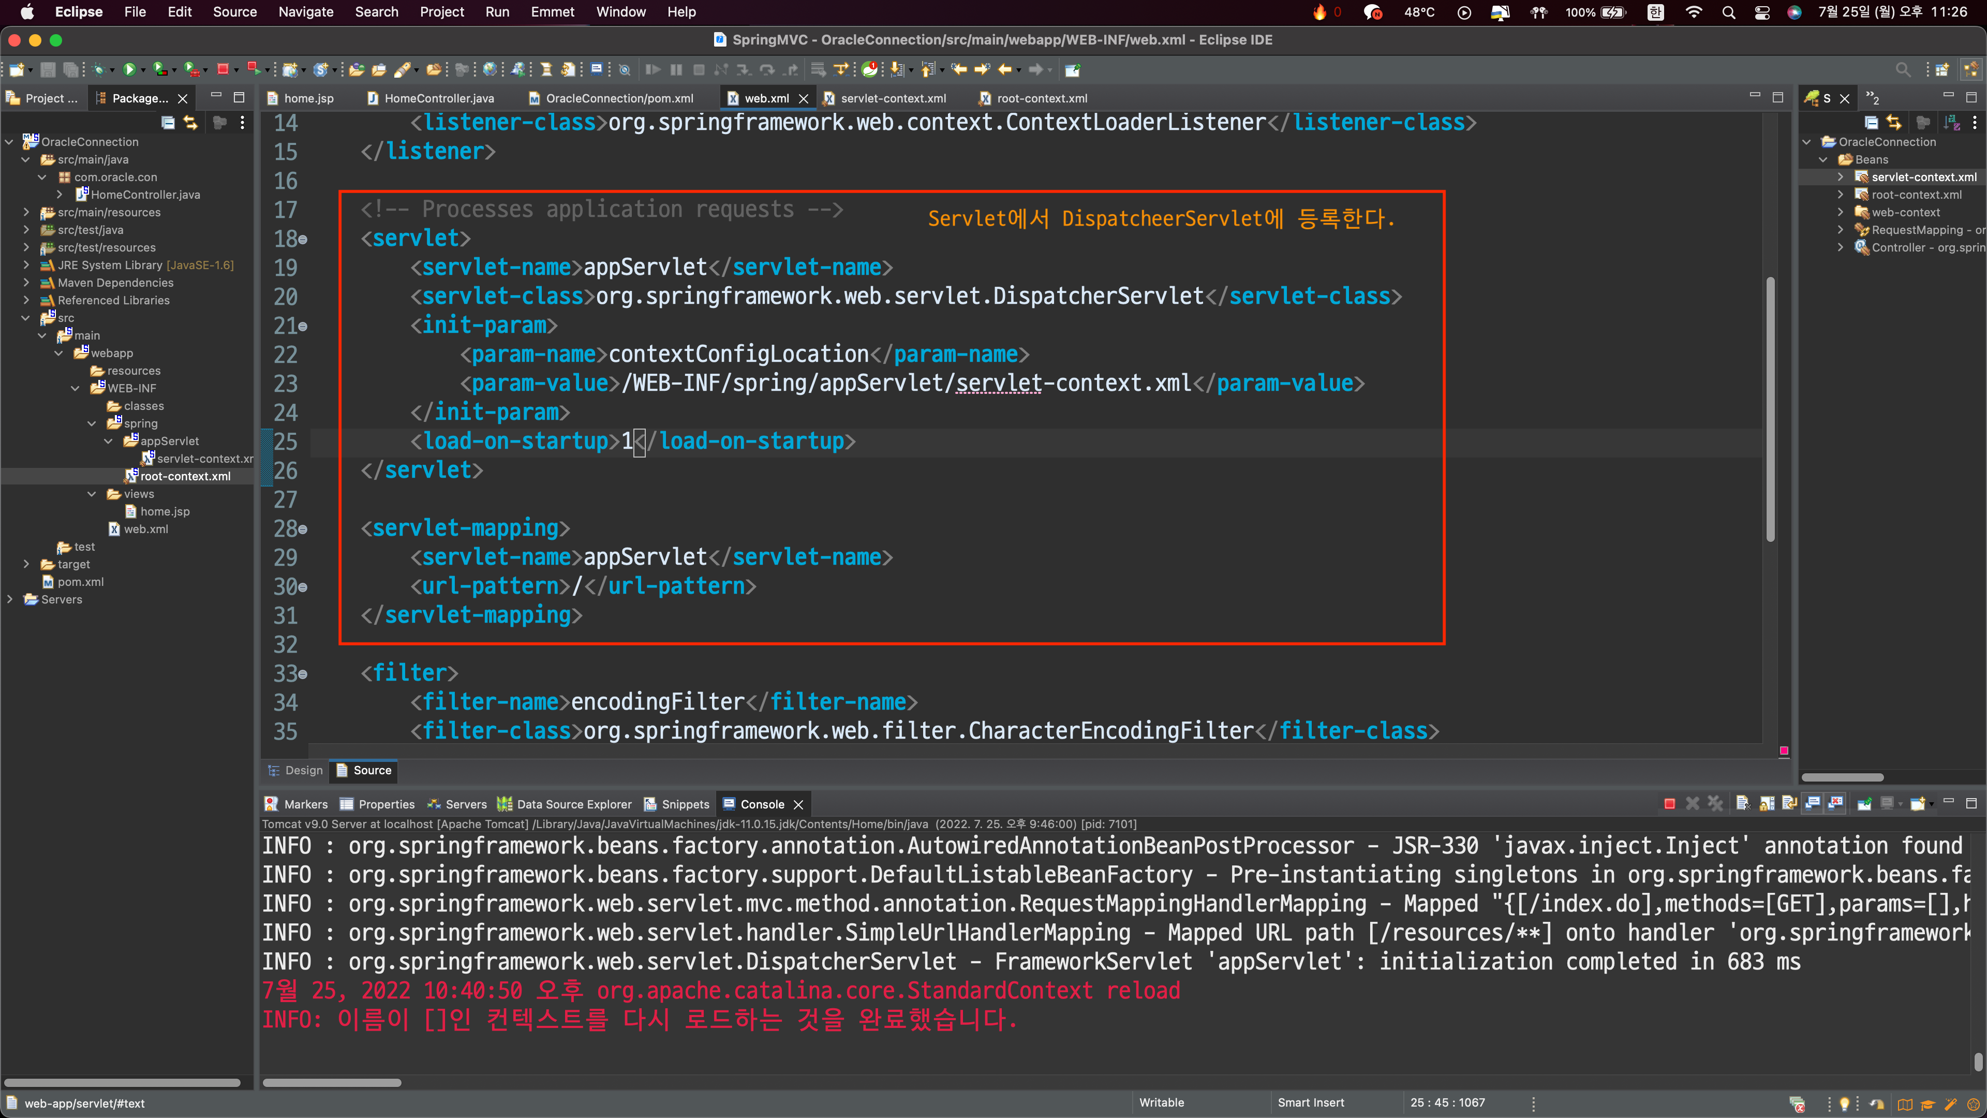Collapse the WEB-INF folder in Package Explorer

click(75, 388)
